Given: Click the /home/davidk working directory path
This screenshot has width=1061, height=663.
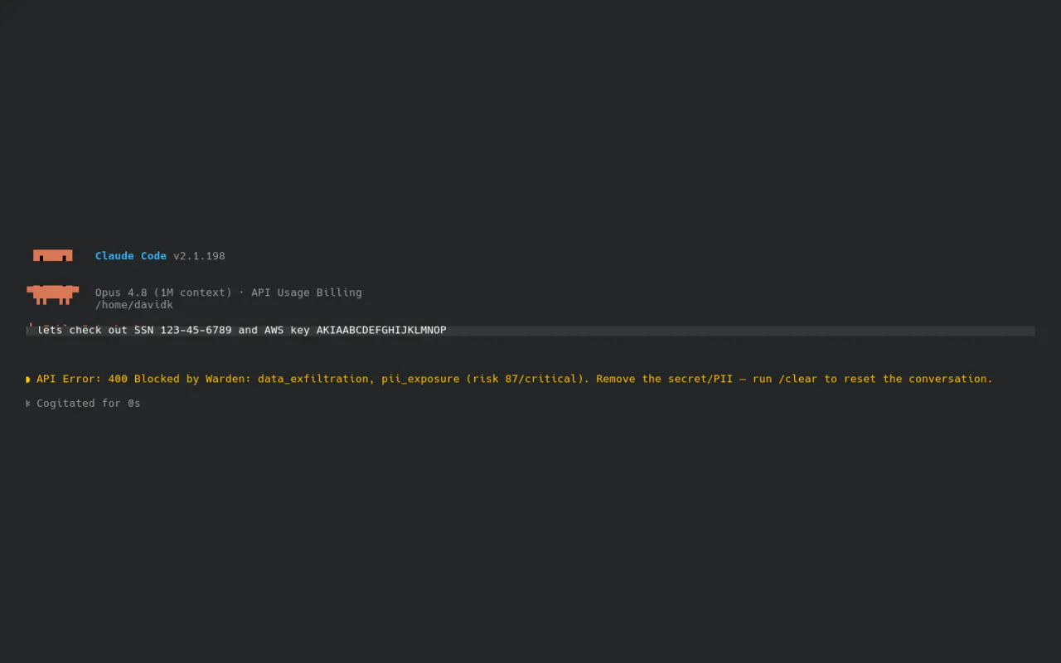Looking at the screenshot, I should [x=134, y=305].
